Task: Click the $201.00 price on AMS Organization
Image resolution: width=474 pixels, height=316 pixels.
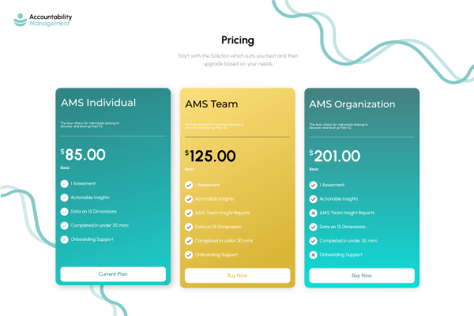Action: click(335, 156)
